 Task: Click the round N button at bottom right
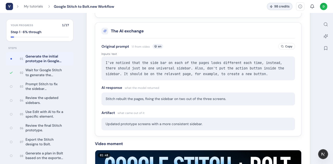point(323,154)
